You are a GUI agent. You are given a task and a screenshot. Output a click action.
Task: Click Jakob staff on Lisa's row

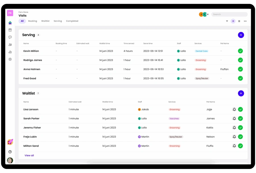143,110
